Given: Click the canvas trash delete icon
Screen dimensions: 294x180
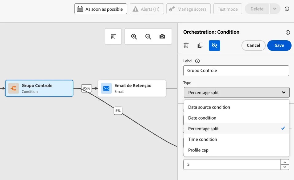Looking at the screenshot, I should point(113,36).
